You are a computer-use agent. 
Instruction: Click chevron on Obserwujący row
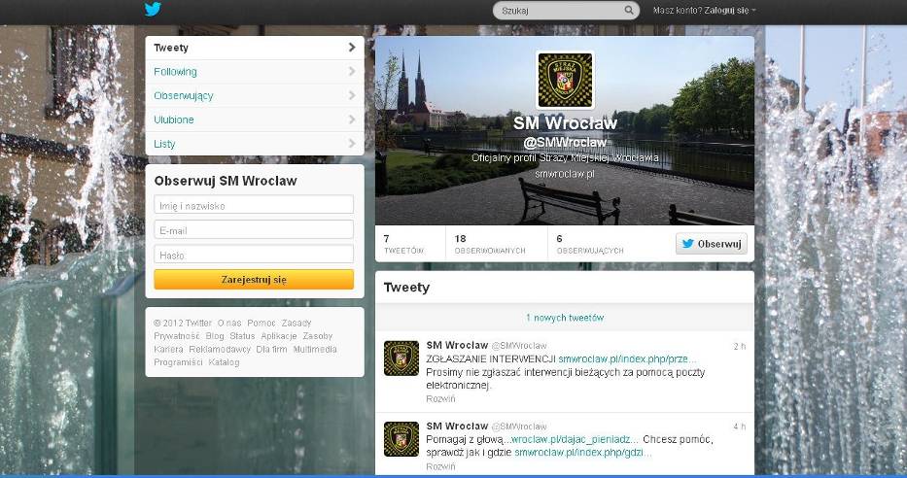coord(352,95)
